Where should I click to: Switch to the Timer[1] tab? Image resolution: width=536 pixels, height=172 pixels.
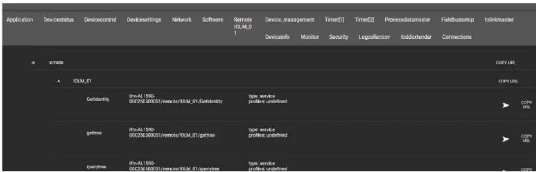(334, 20)
